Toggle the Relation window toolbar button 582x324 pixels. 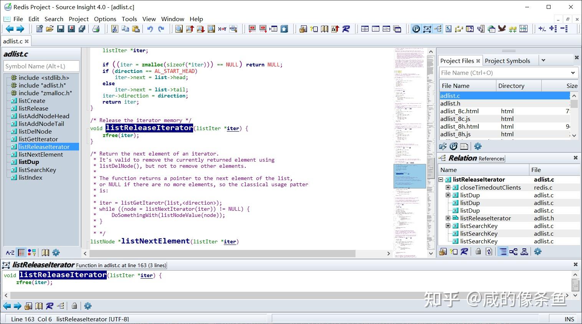(x=438, y=29)
